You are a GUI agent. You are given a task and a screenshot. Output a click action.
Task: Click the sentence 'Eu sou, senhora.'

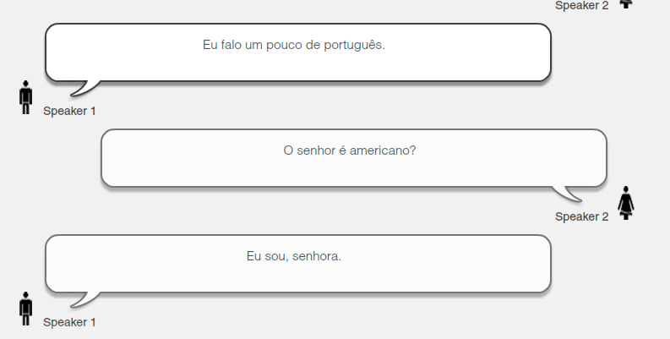(294, 256)
